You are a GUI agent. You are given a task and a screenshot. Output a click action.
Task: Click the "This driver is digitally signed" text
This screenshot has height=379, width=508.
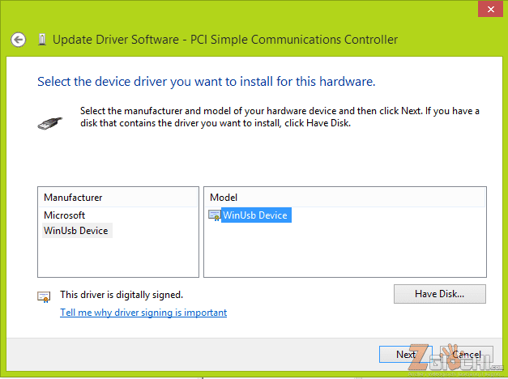pyautogui.click(x=122, y=295)
